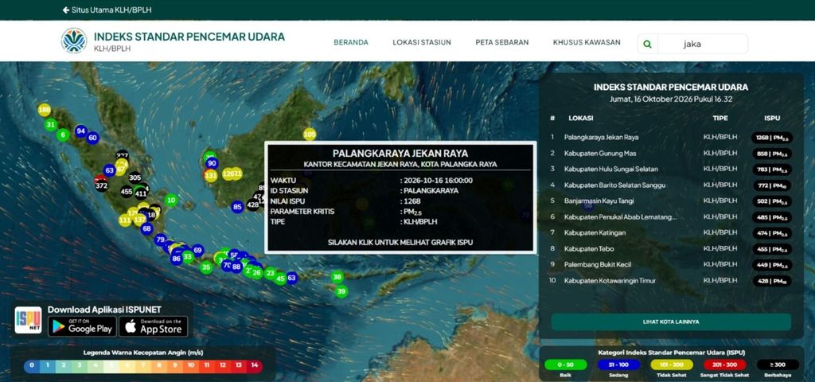Select the yellow 111 marker
The height and width of the screenshot is (382, 815).
click(x=125, y=220)
